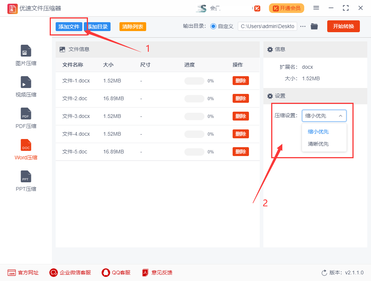Viewport: 371px width, 281px height.
Task: Click the 进度 column header
Action: tap(190, 65)
